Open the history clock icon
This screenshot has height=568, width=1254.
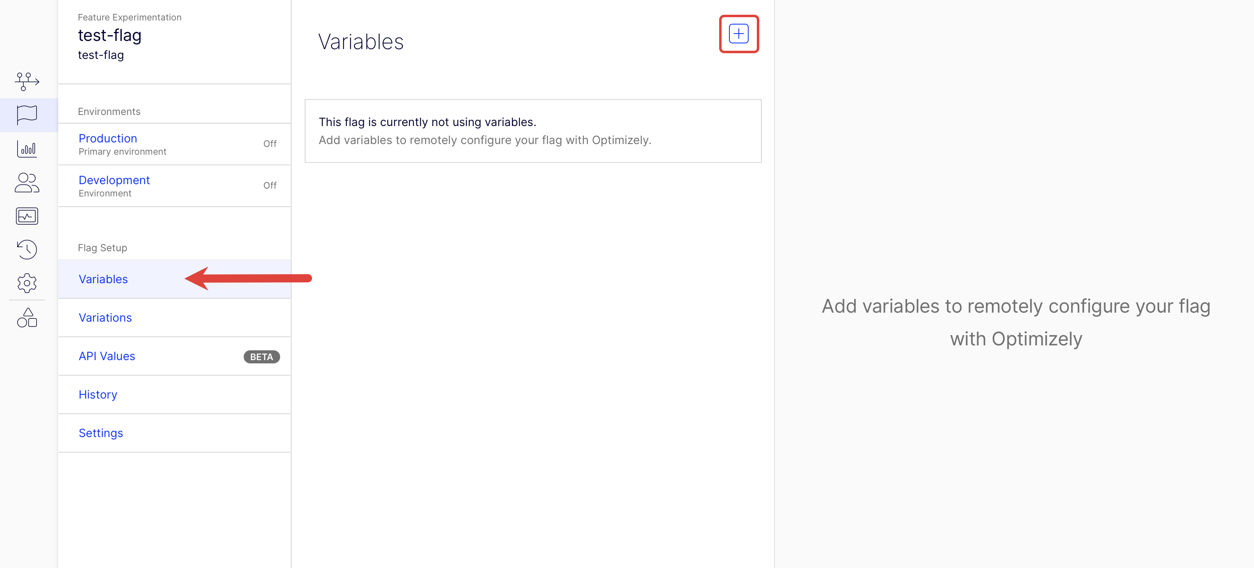tap(27, 250)
